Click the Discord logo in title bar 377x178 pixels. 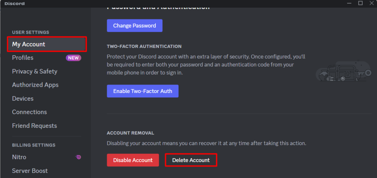14,4
